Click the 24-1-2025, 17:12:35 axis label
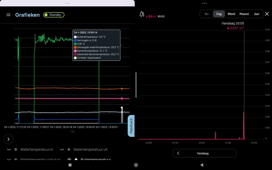The width and height of the screenshot is (272, 170). [x=15, y=127]
